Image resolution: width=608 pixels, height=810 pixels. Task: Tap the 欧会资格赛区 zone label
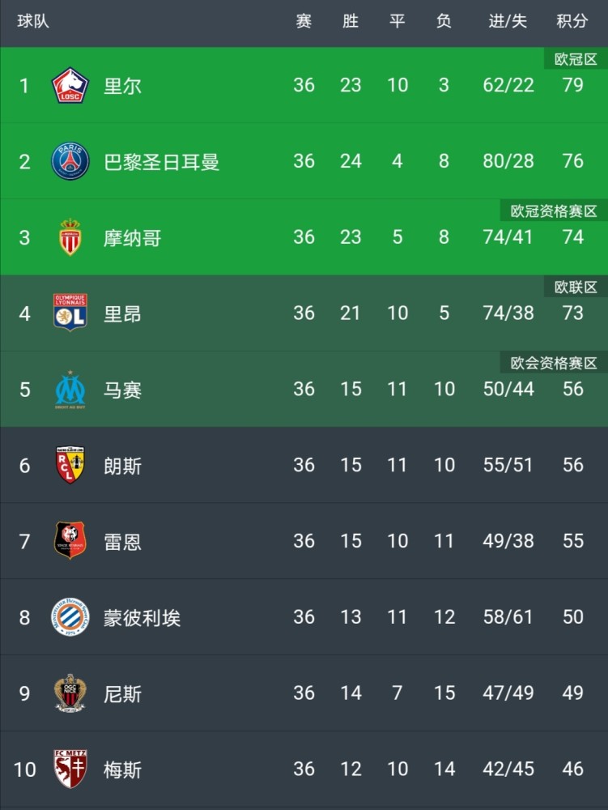pyautogui.click(x=554, y=363)
